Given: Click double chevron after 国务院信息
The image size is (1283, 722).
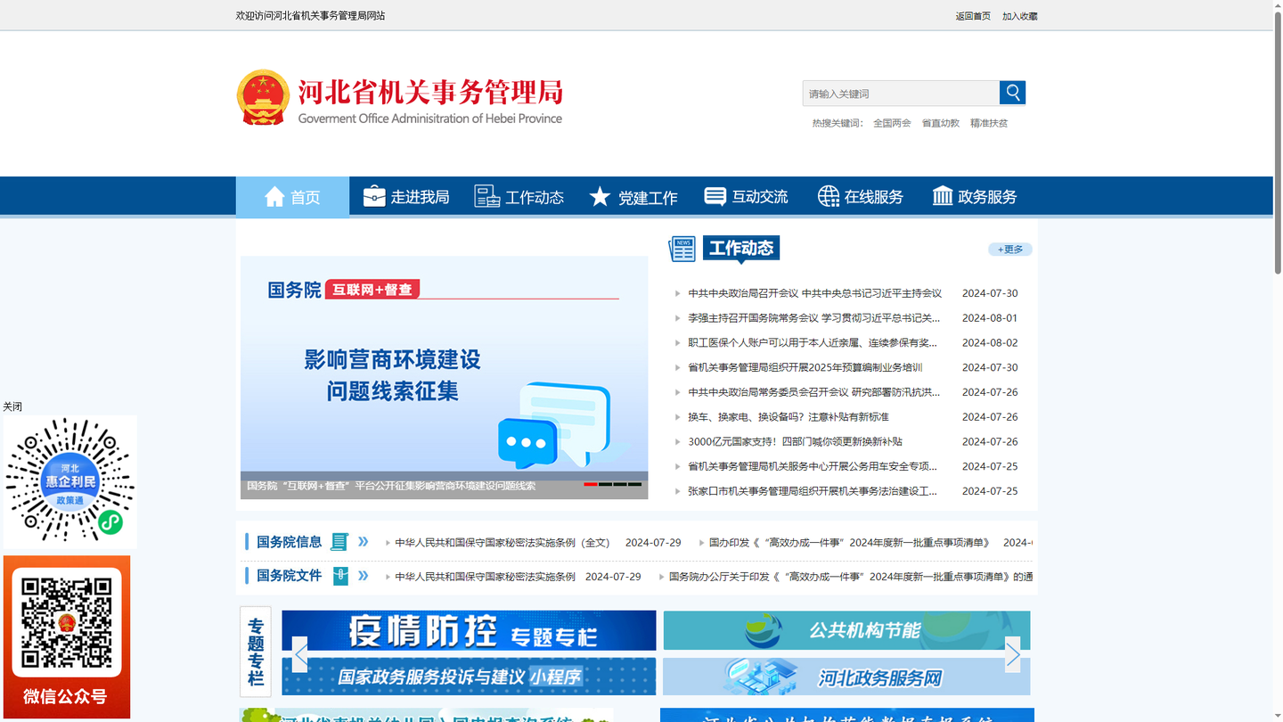Looking at the screenshot, I should tap(364, 541).
